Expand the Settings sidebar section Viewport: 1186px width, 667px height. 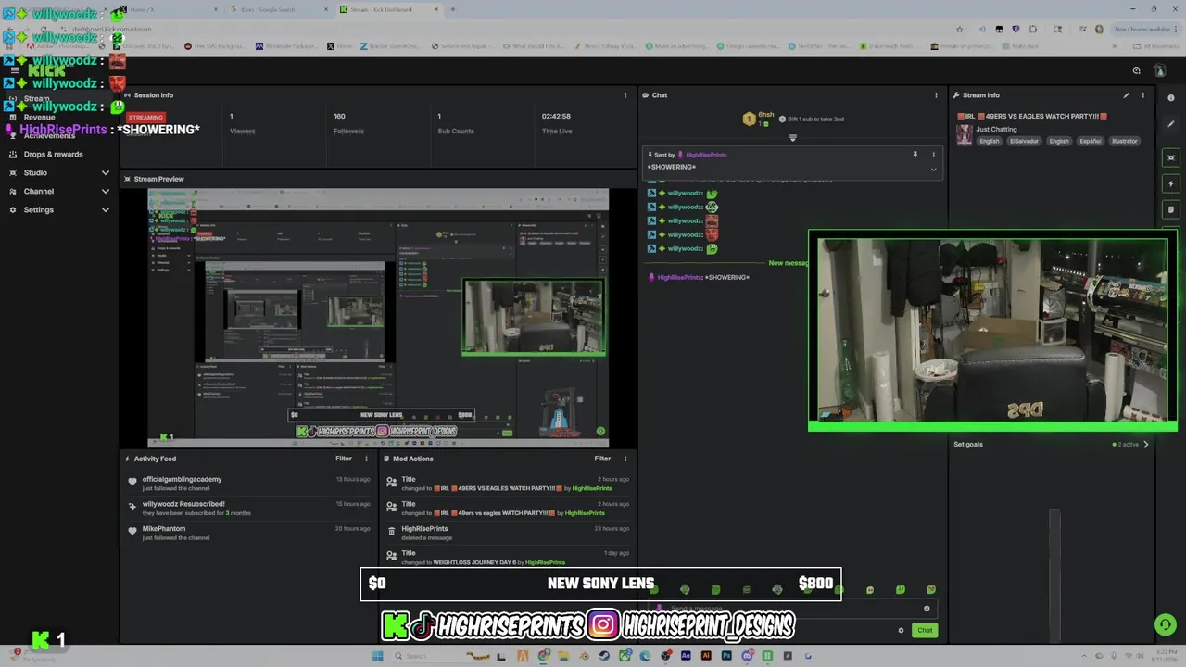106,210
